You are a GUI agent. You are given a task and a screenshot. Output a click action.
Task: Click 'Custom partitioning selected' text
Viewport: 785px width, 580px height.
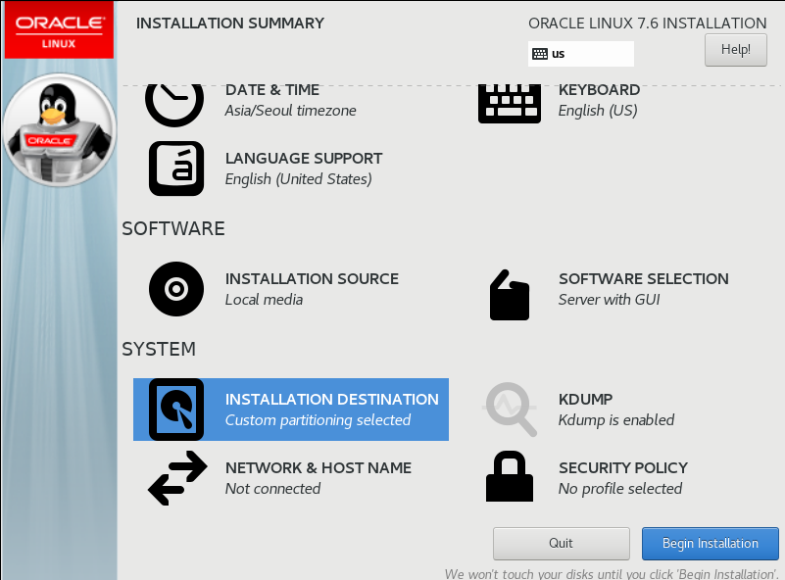point(318,420)
